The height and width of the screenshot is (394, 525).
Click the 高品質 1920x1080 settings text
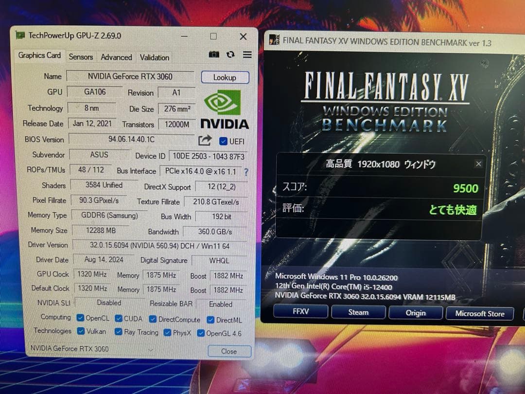(381, 164)
